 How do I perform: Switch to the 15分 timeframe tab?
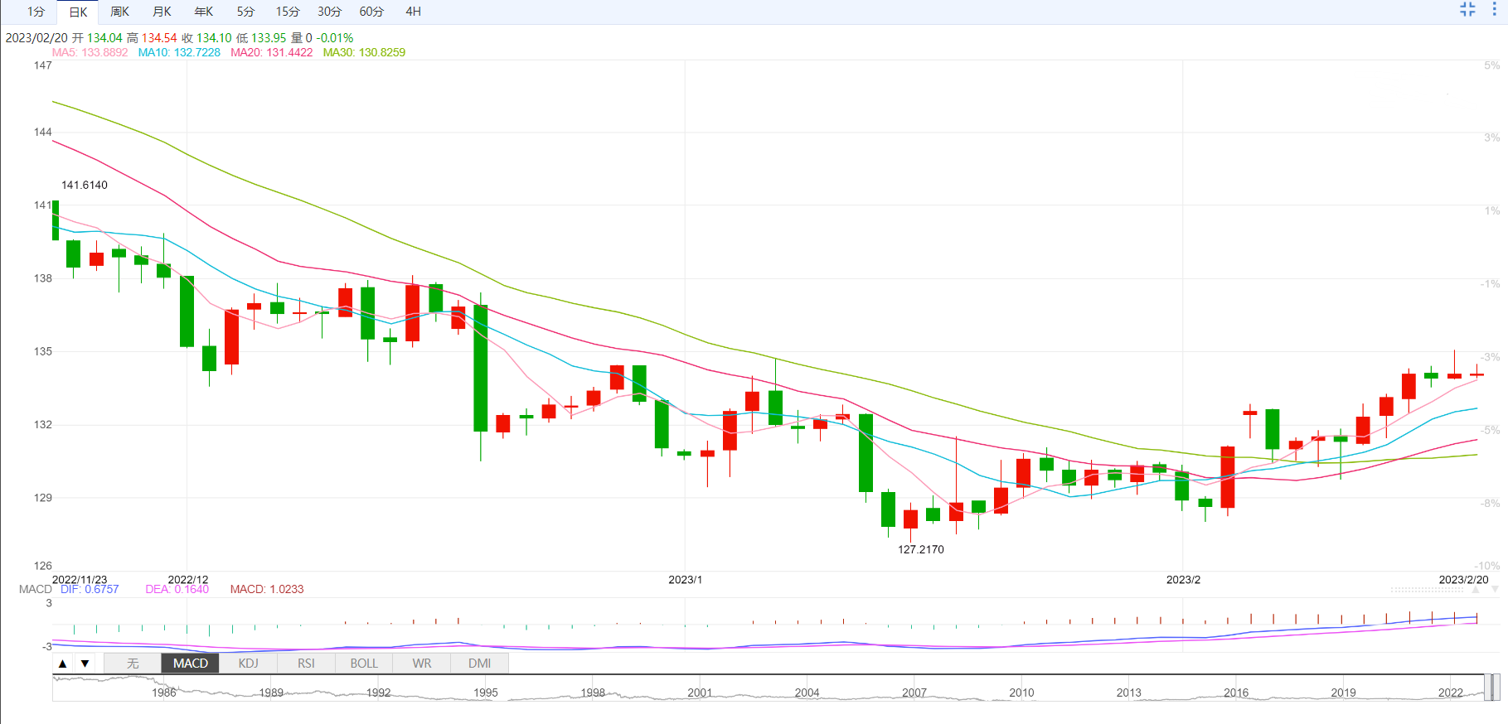click(288, 12)
